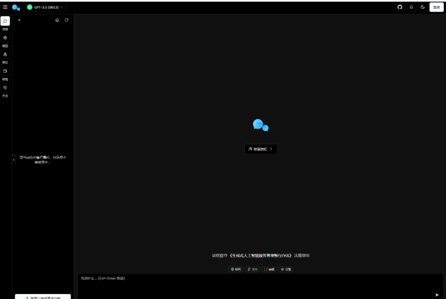
Task: Open the history log icon in the sidebar
Action: tap(5, 87)
